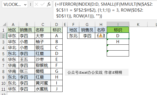Select row 5 header
Screen dimensions: 157x95
[3, 54]
